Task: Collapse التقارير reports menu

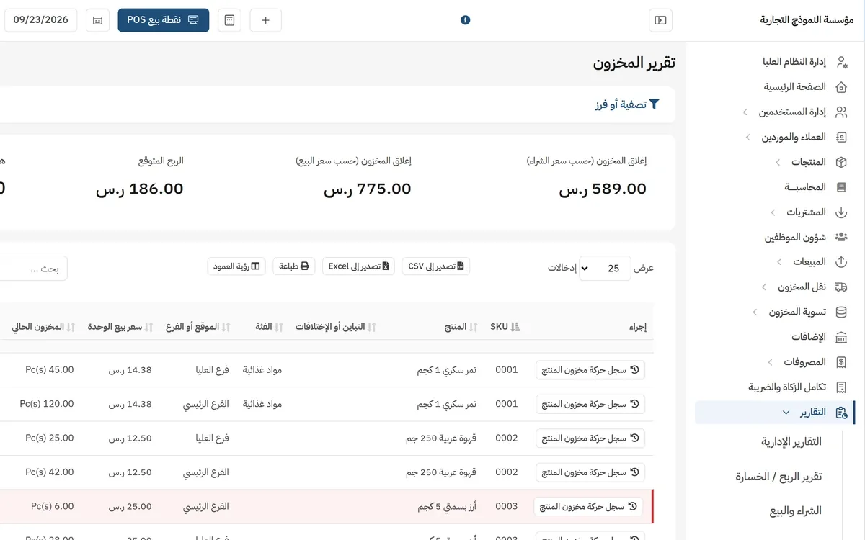Action: tap(774, 413)
